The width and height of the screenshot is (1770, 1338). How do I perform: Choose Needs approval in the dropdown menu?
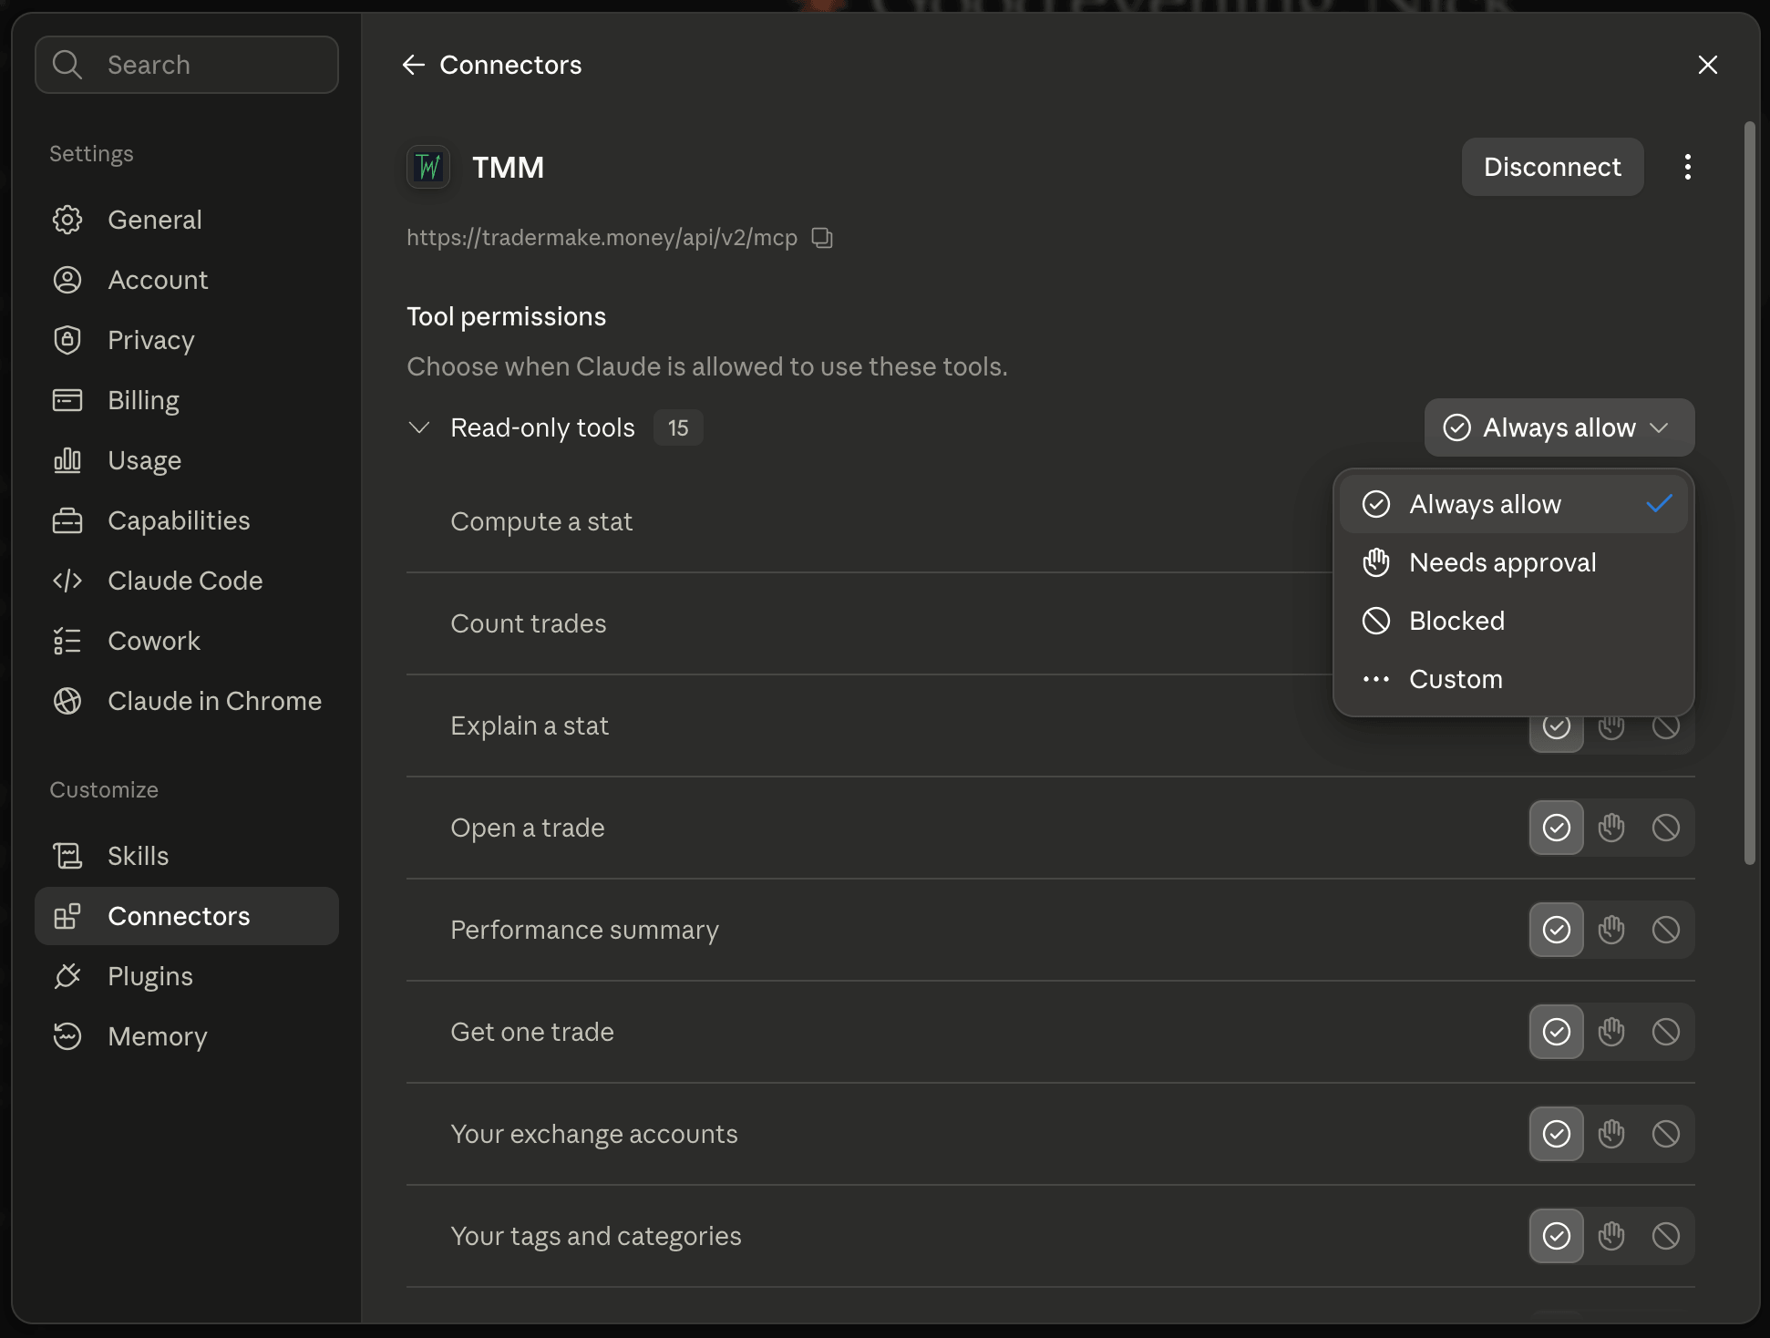click(1514, 562)
